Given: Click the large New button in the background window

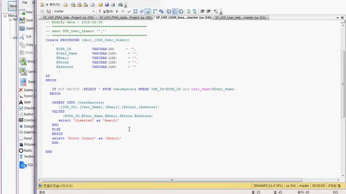Looking at the screenshot, I should click(12, 6).
